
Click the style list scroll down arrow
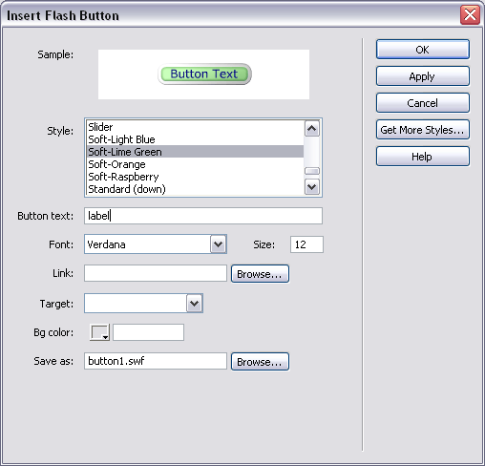tap(312, 187)
